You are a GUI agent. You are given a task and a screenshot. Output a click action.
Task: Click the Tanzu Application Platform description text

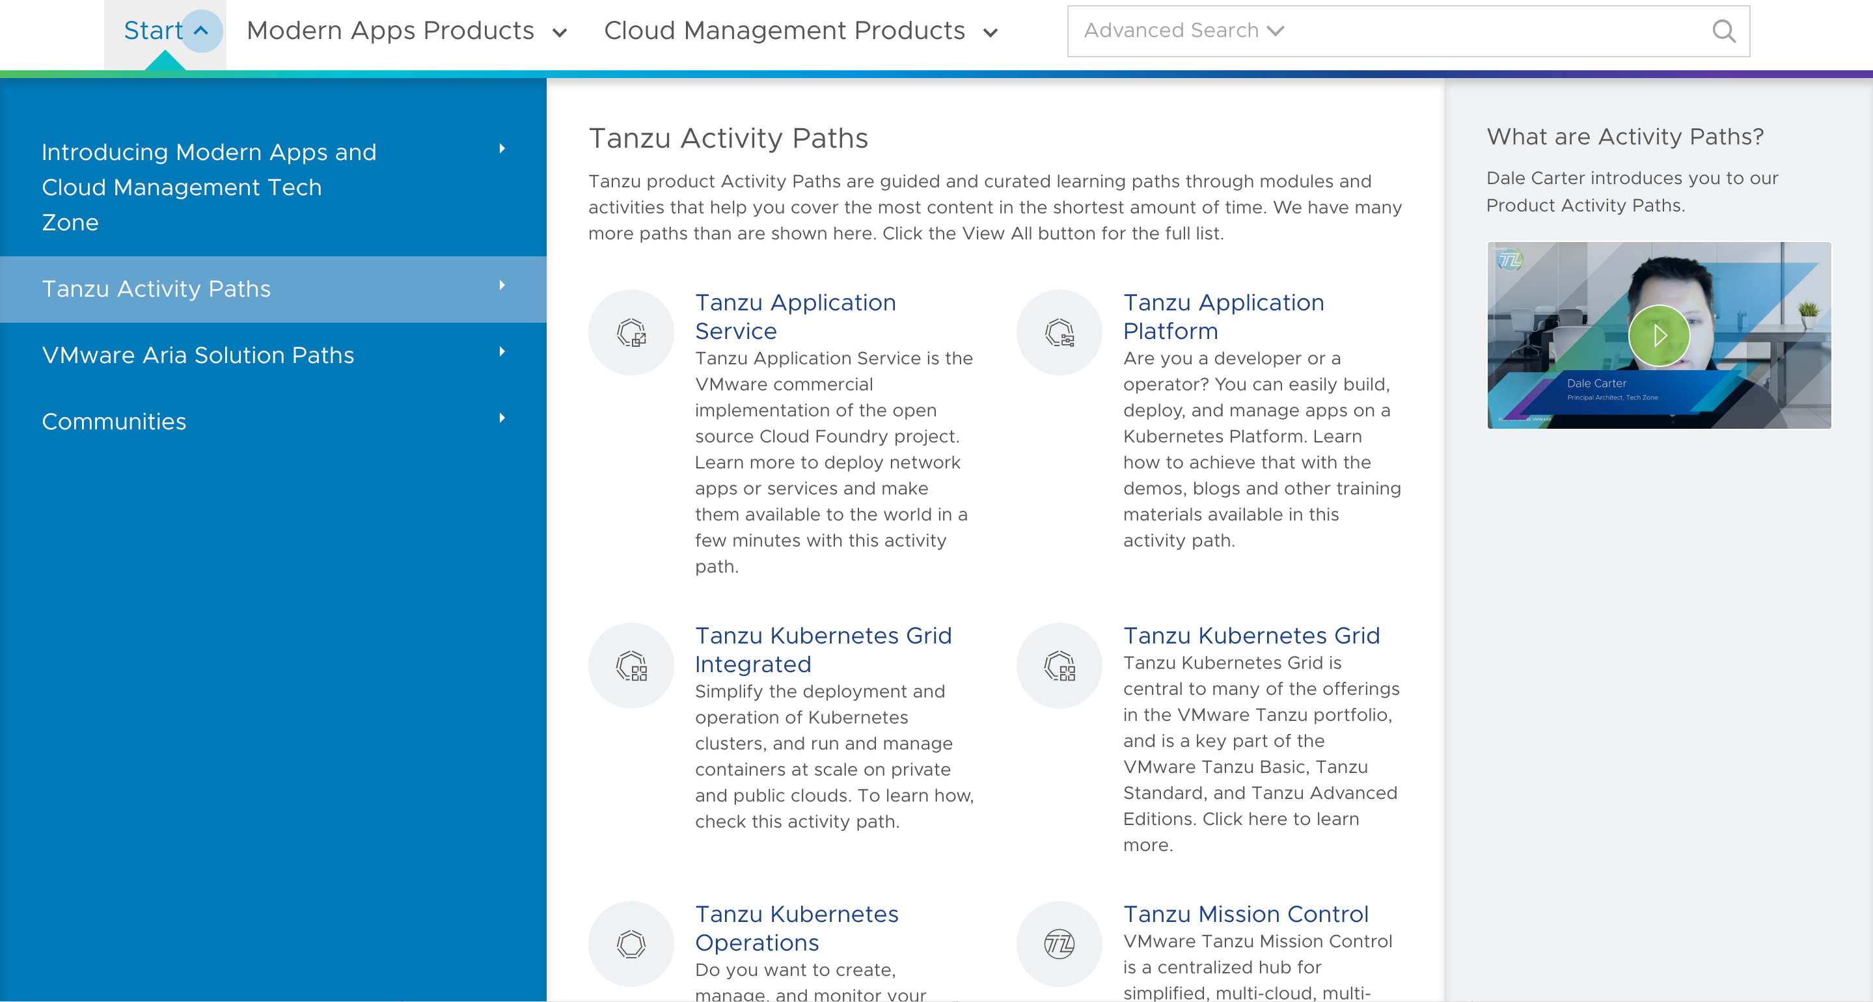coord(1261,450)
